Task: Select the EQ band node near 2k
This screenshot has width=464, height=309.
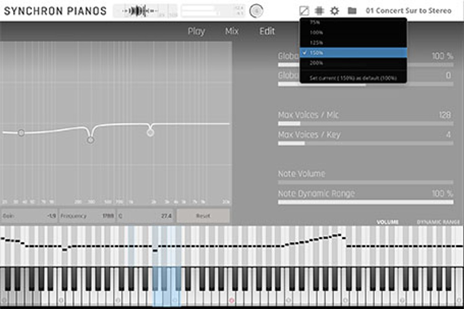Action: 150,133
